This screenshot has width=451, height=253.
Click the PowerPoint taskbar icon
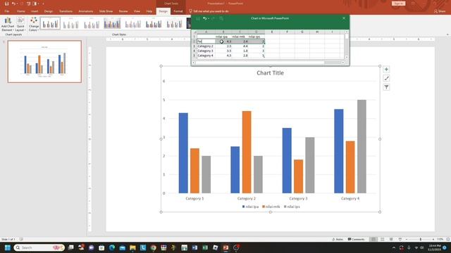tap(225, 247)
